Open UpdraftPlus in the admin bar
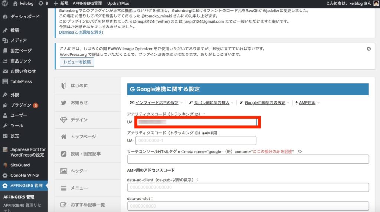This screenshot has height=212, width=380. pyautogui.click(x=118, y=3)
